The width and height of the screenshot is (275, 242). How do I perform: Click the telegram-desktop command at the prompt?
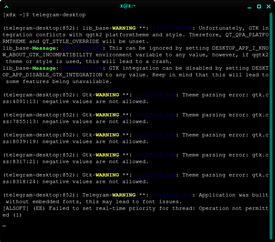click(x=59, y=15)
